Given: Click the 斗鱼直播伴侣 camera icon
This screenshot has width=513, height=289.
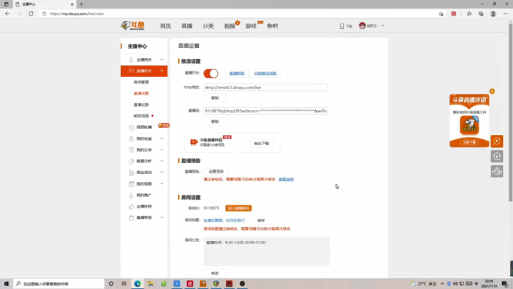Looking at the screenshot, I should (x=194, y=142).
